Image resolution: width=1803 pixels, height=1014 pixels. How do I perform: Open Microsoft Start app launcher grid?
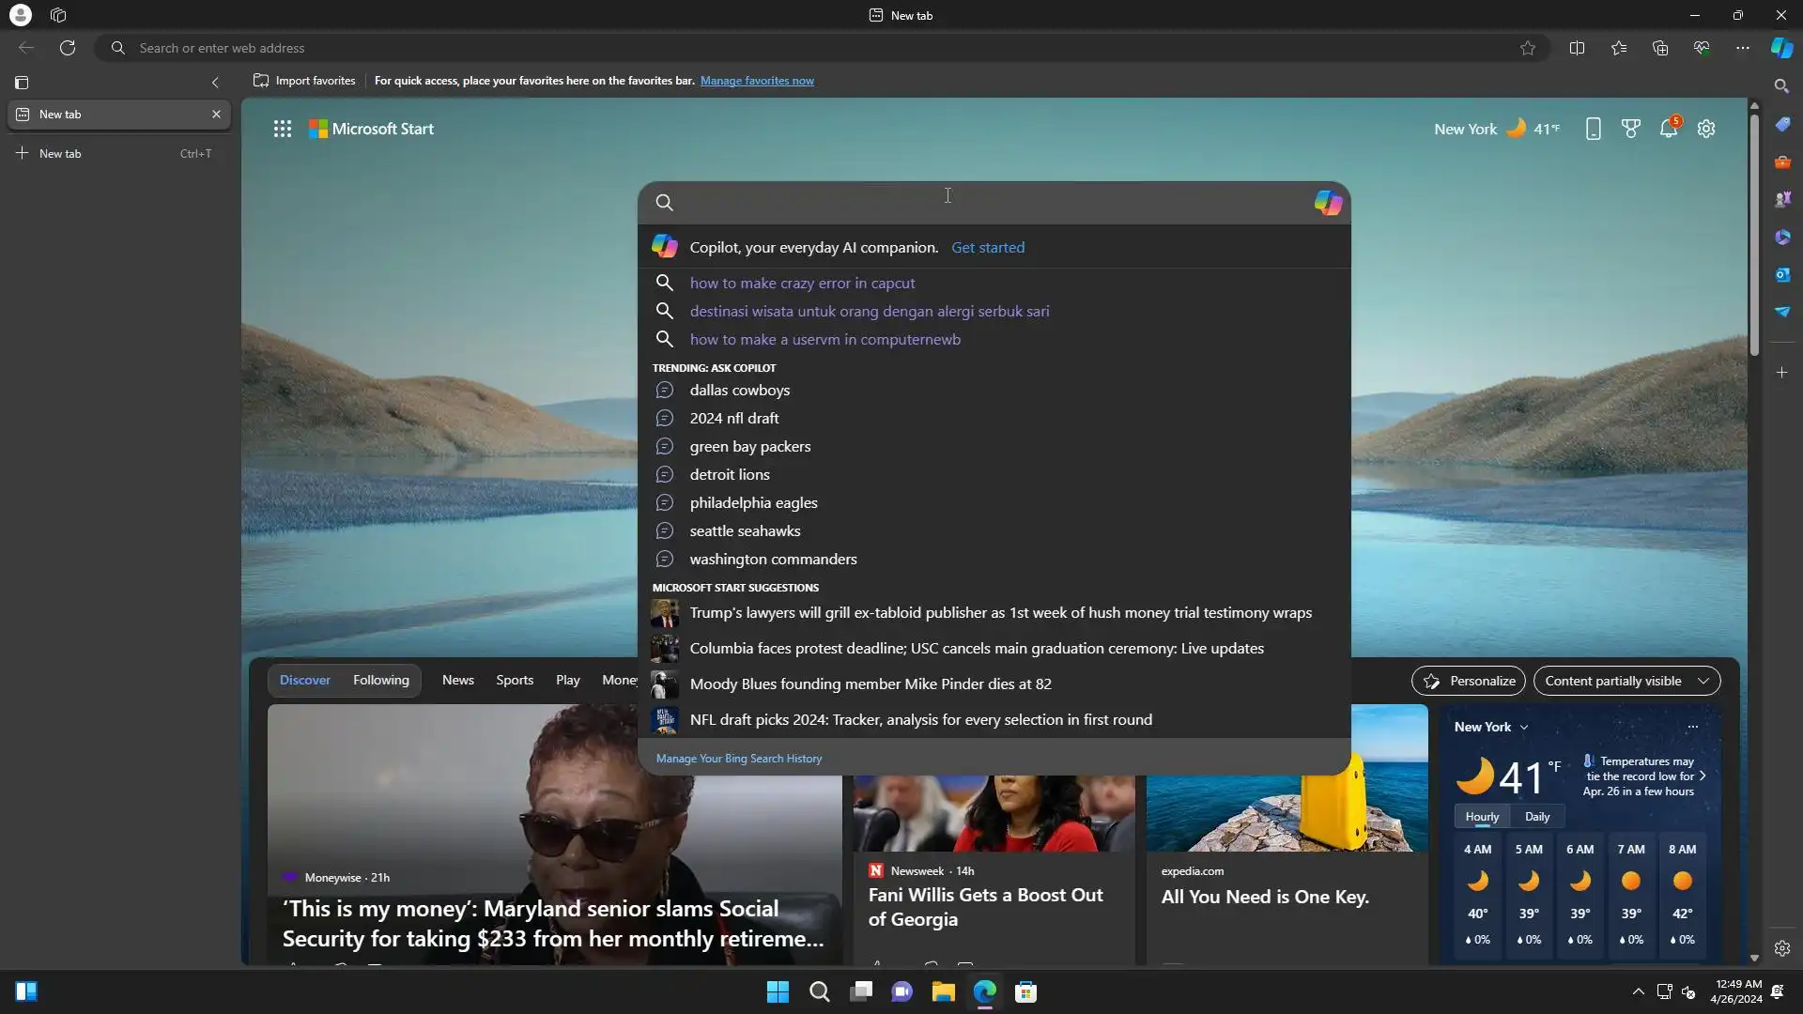[282, 129]
